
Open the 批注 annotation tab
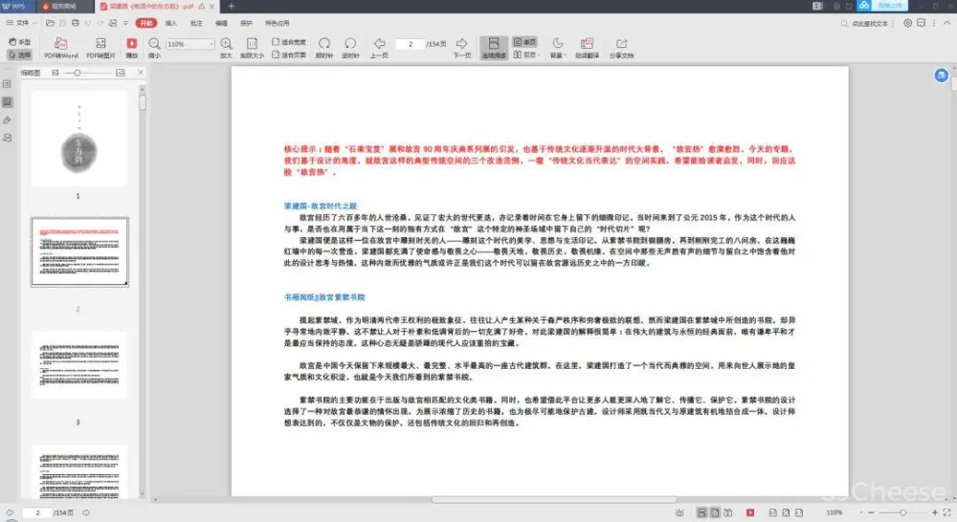(x=196, y=22)
